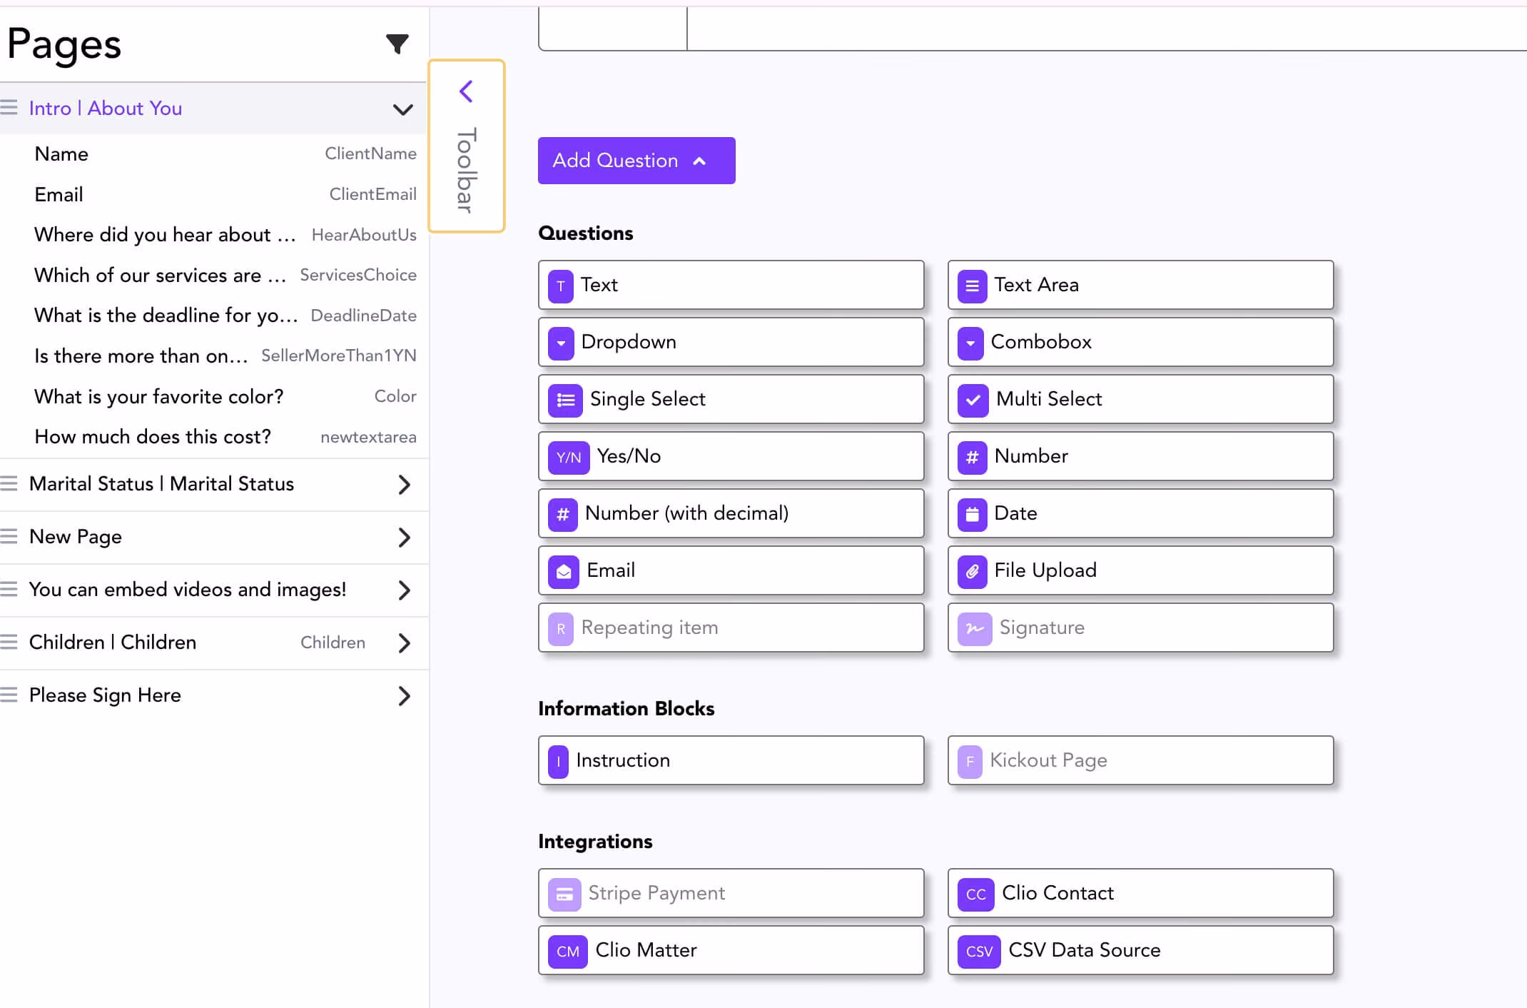Click the Instruction I icon

(558, 762)
